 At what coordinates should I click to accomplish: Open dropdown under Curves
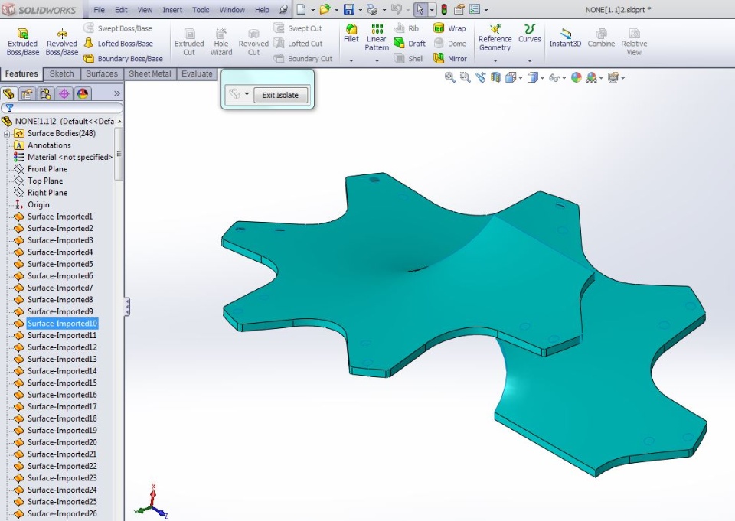[x=530, y=60]
